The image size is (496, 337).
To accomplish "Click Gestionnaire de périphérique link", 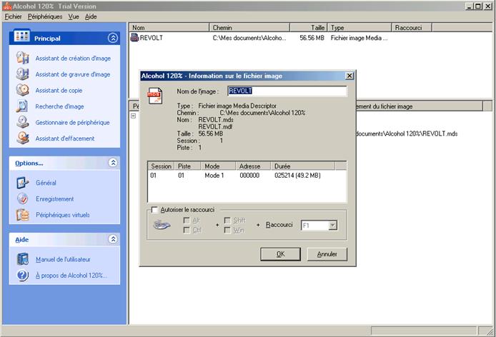I will coord(72,122).
